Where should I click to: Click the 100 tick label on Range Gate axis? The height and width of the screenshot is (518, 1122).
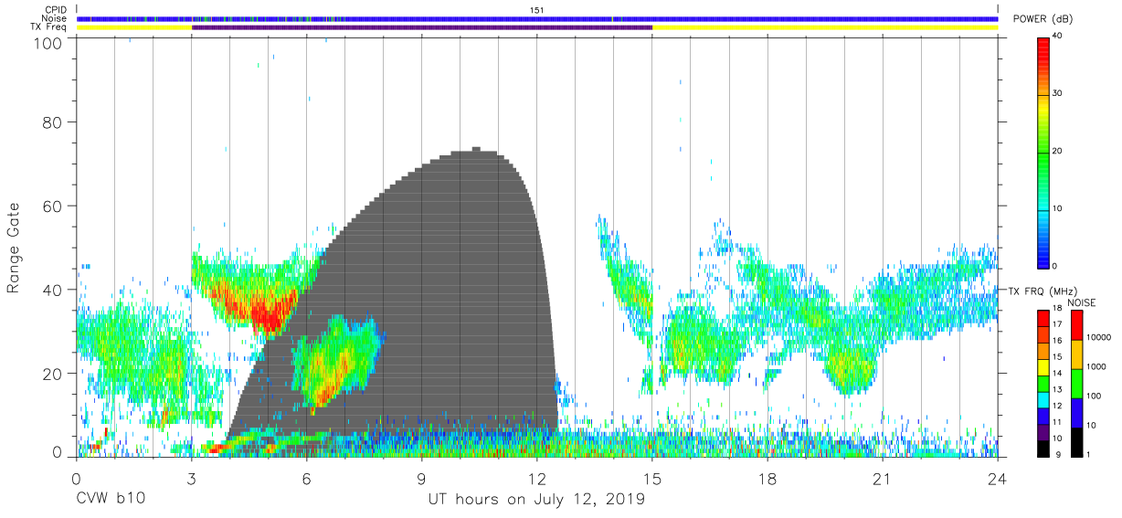49,43
